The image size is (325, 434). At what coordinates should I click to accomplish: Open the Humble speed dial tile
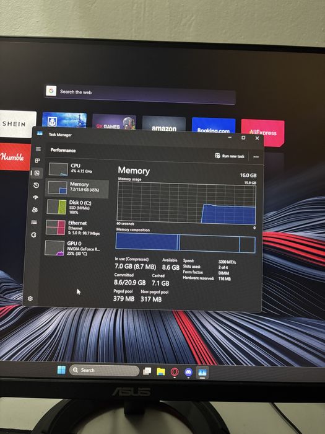14,157
